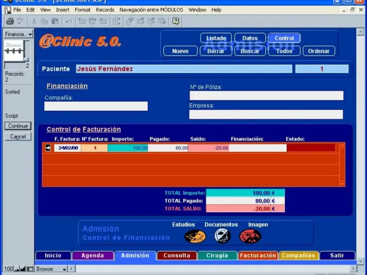Open the Edit menu
This screenshot has height=275, width=367.
[30, 10]
